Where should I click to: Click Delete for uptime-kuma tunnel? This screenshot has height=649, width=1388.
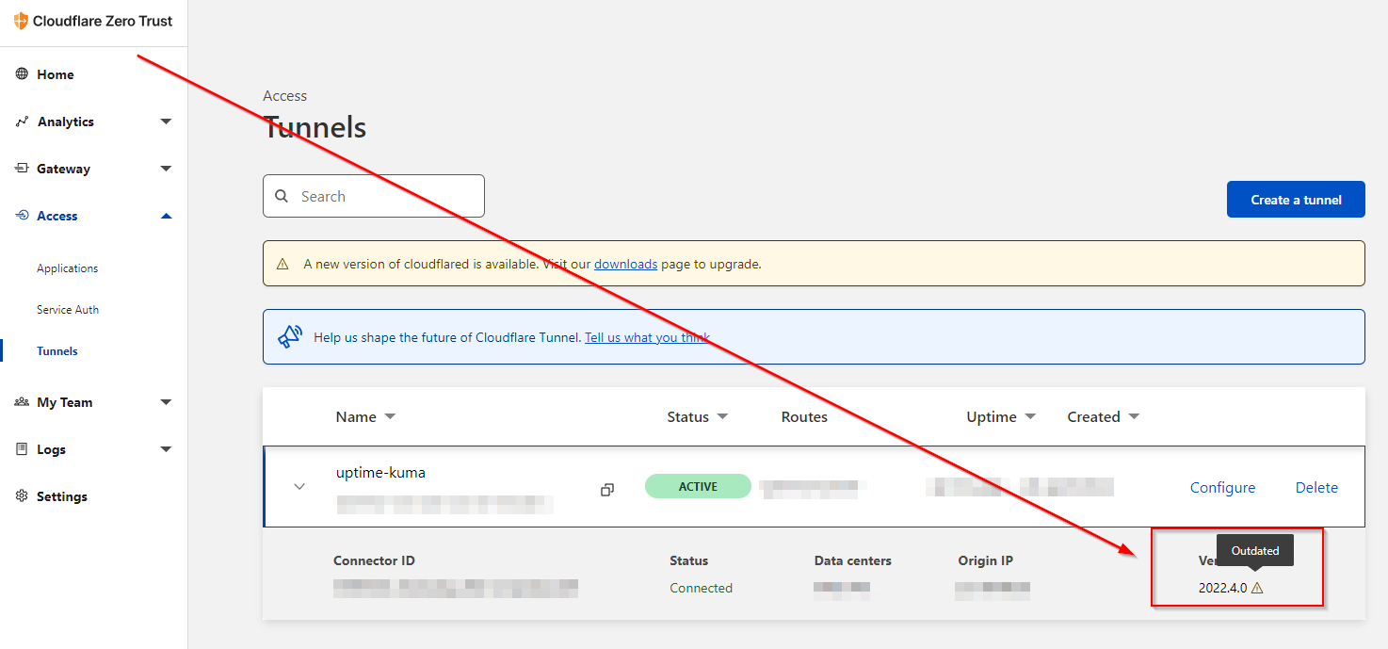pos(1316,487)
